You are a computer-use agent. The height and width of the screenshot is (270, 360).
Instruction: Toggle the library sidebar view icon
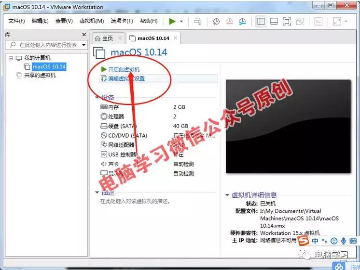coord(261,22)
